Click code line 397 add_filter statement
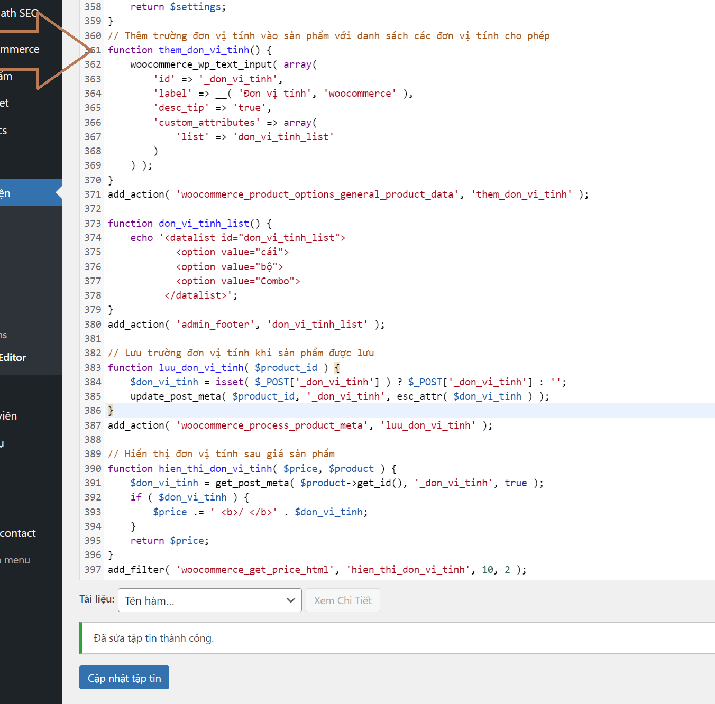 [x=317, y=569]
